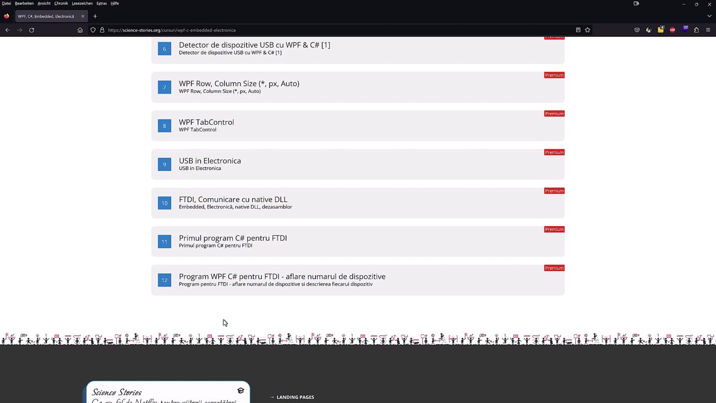Open the extensions puzzle menu
The height and width of the screenshot is (403, 716).
pos(696,30)
